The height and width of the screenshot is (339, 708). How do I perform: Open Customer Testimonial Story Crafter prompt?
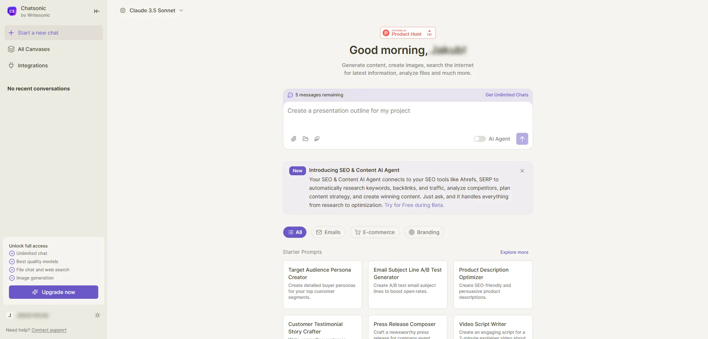click(322, 327)
